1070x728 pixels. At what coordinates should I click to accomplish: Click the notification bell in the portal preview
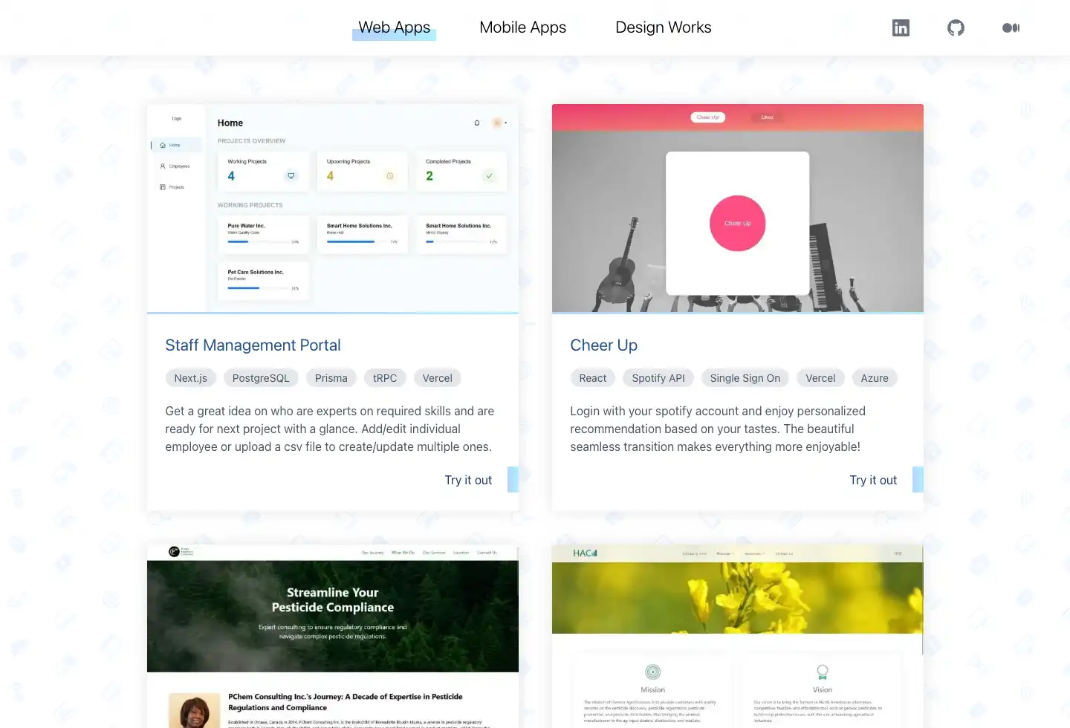pyautogui.click(x=477, y=123)
